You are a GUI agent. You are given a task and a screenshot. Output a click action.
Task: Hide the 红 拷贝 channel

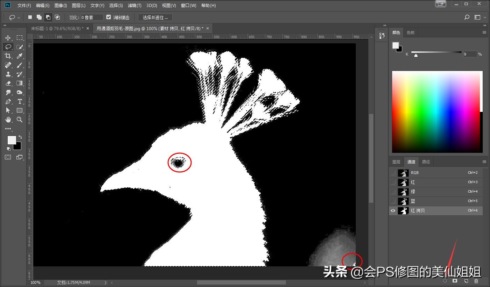(393, 211)
